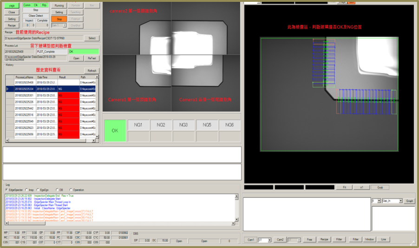Click the NG1 result indicator

point(138,125)
